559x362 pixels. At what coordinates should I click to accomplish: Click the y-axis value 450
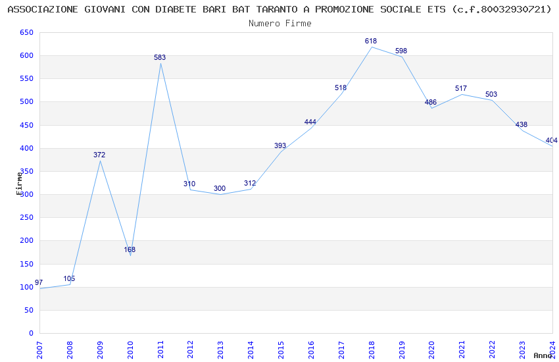(27, 125)
